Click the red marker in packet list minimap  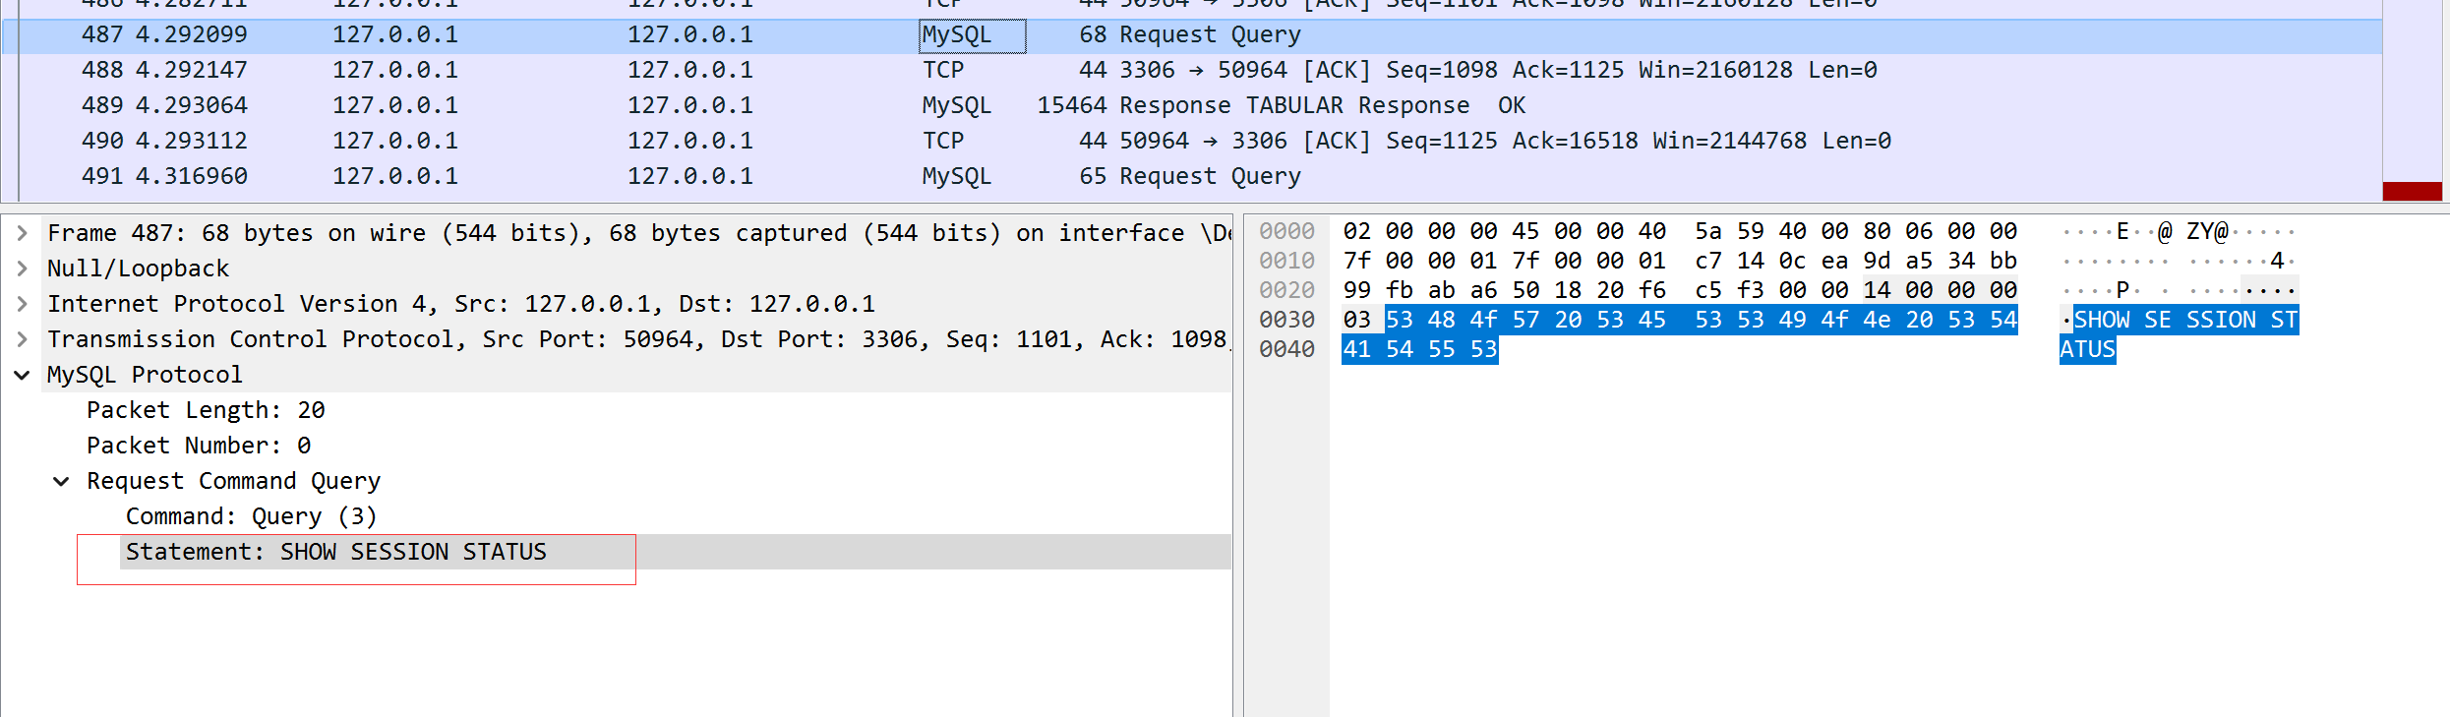click(x=2412, y=191)
